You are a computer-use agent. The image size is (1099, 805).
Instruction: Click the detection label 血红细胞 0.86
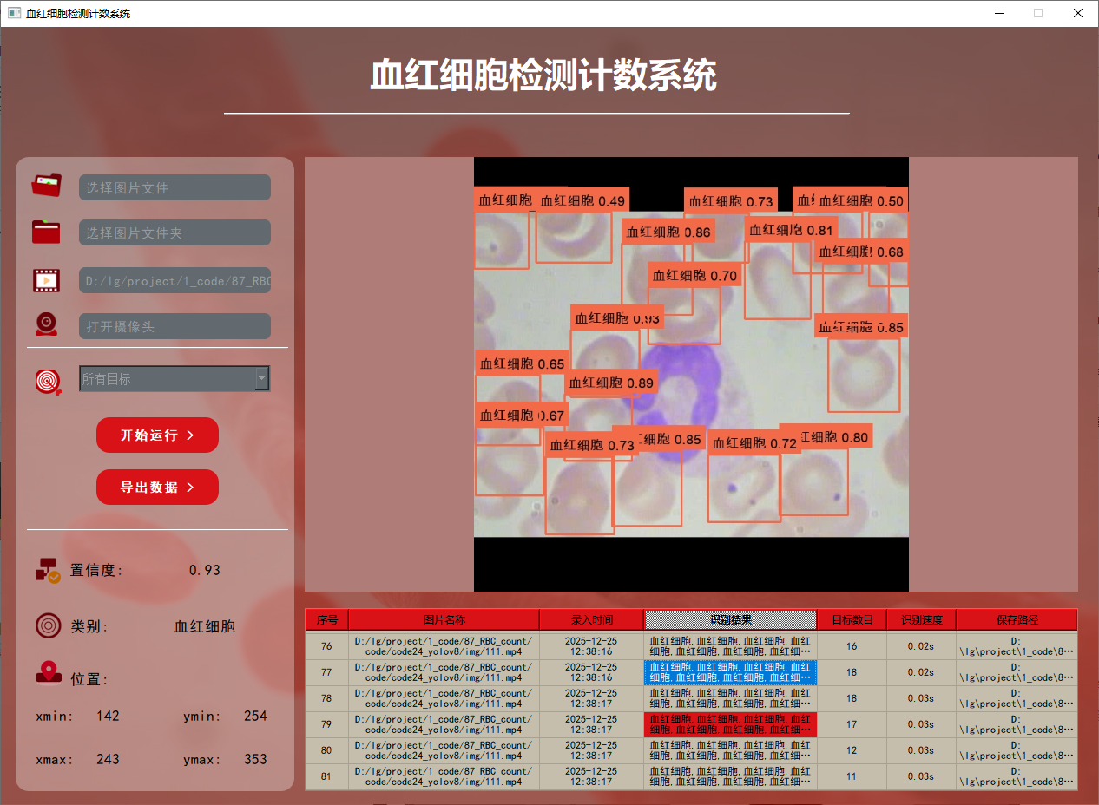(668, 232)
